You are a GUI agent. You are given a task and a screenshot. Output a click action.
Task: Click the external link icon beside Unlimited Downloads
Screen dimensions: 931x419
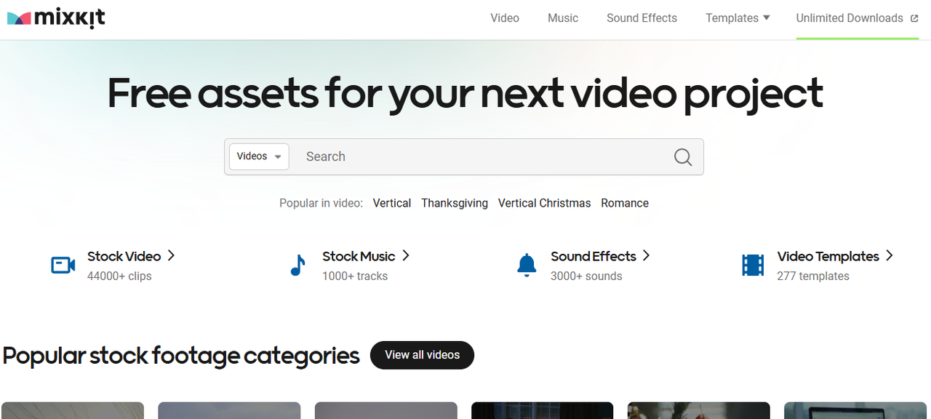pos(914,18)
